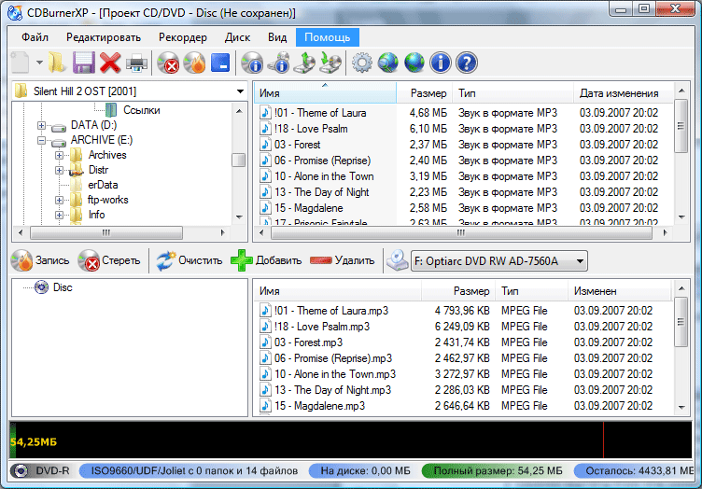Click the blue square ISO toolbar icon

(x=220, y=63)
